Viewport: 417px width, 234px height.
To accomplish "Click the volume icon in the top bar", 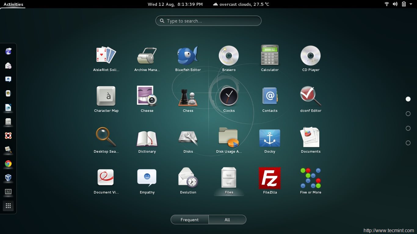I will (395, 4).
